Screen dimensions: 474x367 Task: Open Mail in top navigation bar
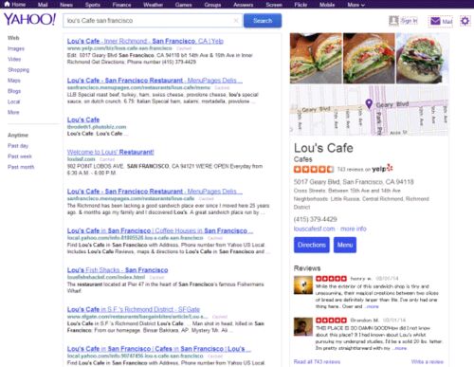click(x=43, y=5)
